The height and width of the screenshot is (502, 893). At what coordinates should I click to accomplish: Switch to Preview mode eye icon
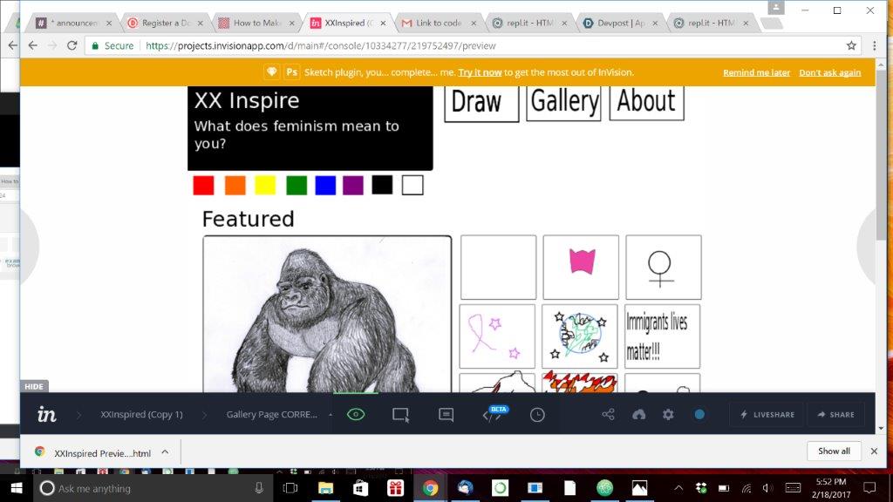356,414
